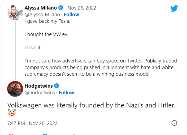Click the "I gave back my Tesla" text
187x135 pixels.
(x=47, y=21)
